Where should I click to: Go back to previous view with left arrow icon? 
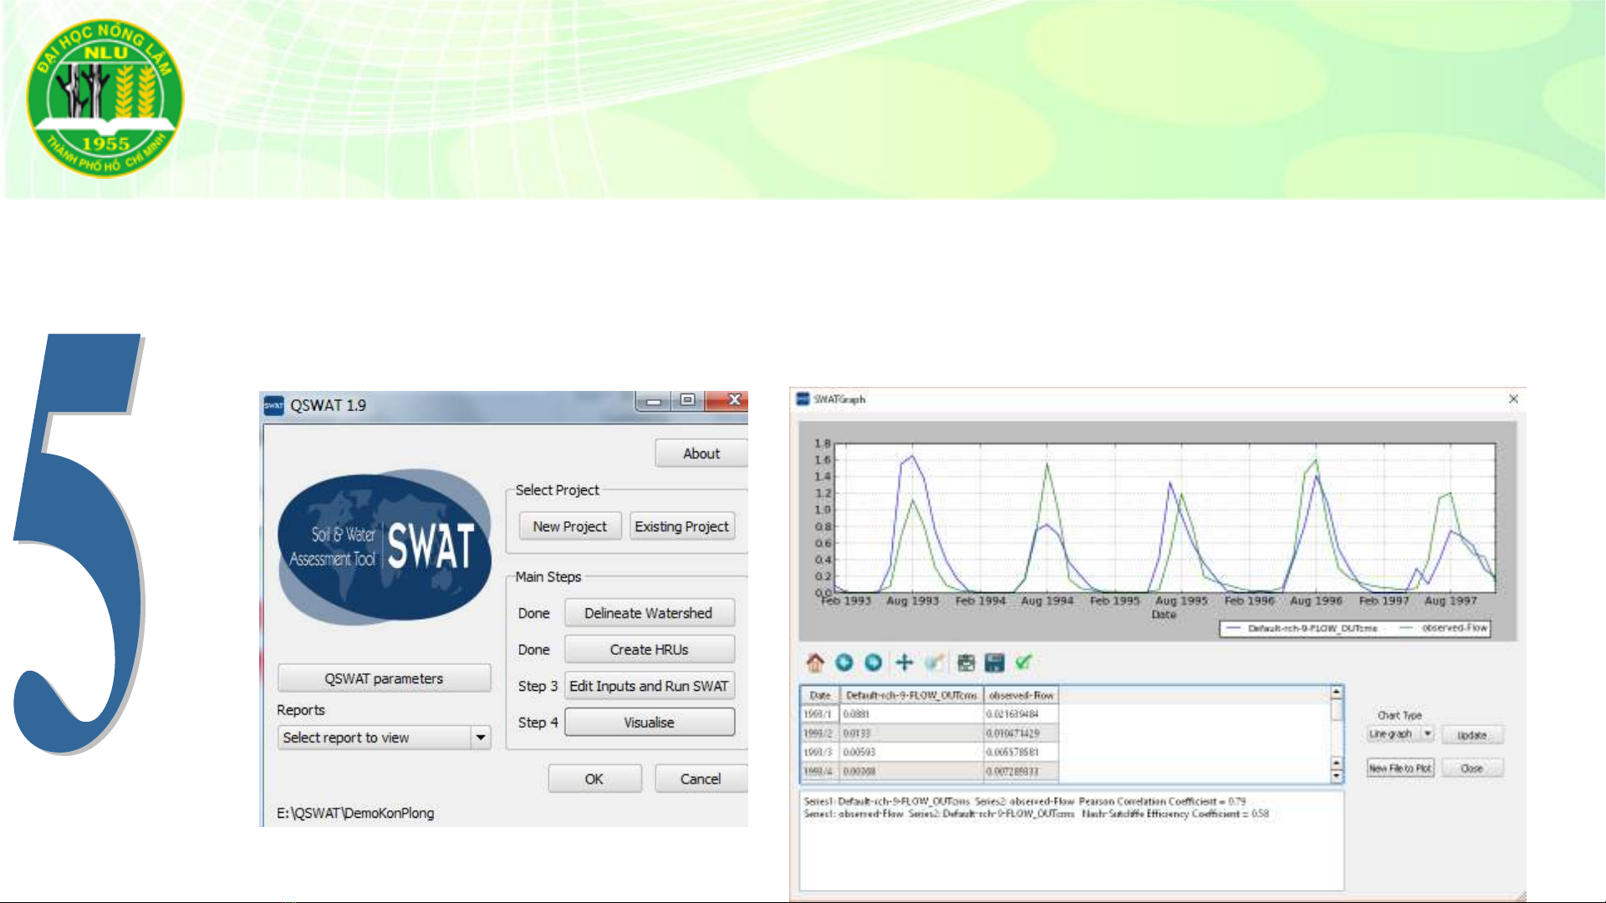pyautogui.click(x=844, y=662)
